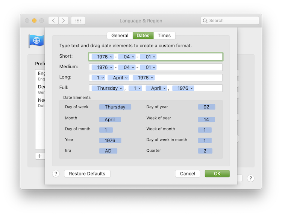Select the Year element token 1976
The width and height of the screenshot is (282, 216).
tap(110, 140)
